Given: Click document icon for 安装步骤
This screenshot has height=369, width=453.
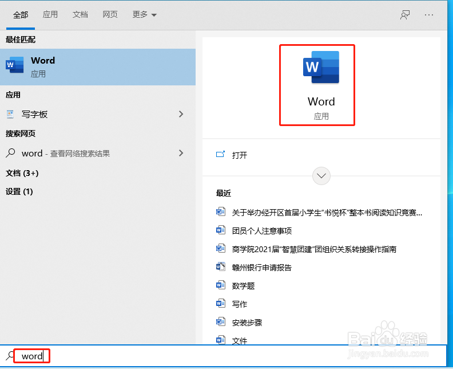Looking at the screenshot, I should (x=221, y=322).
